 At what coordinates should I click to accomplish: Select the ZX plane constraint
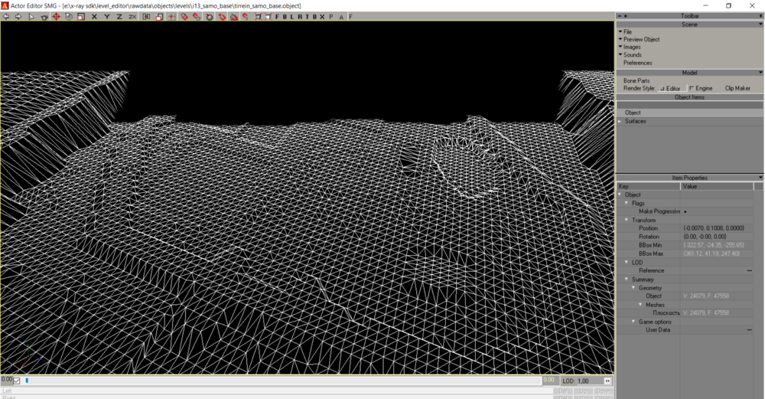click(x=132, y=17)
